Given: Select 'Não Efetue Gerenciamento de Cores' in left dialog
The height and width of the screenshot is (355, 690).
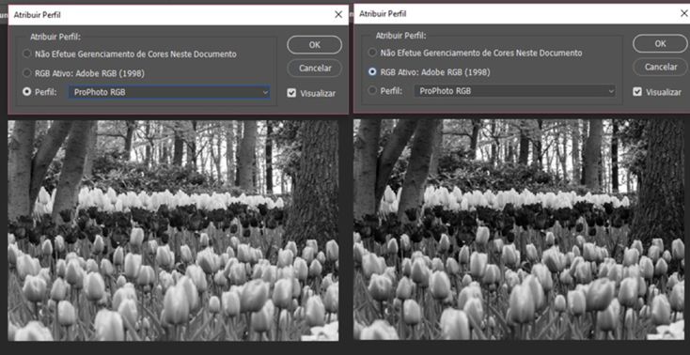Looking at the screenshot, I should click(27, 54).
